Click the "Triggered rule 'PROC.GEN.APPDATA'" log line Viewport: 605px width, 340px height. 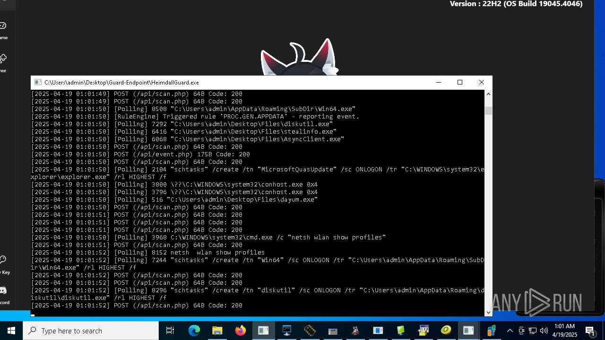(195, 117)
